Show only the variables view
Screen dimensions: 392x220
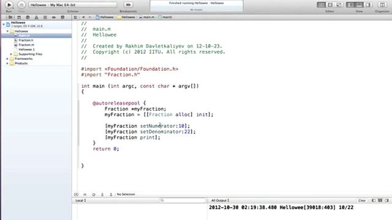(x=374, y=200)
